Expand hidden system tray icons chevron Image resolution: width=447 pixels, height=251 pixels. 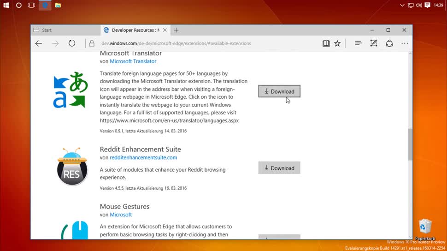point(402,5)
